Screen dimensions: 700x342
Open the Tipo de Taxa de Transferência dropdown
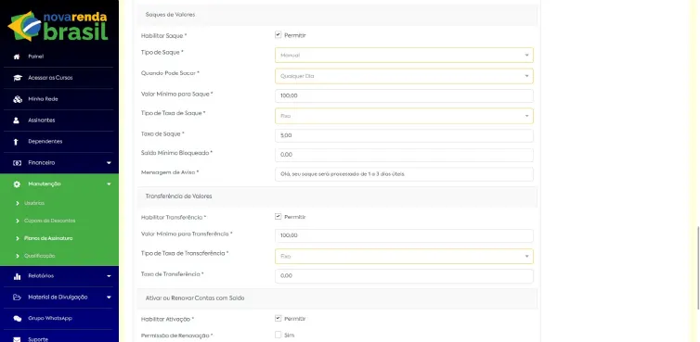click(404, 257)
